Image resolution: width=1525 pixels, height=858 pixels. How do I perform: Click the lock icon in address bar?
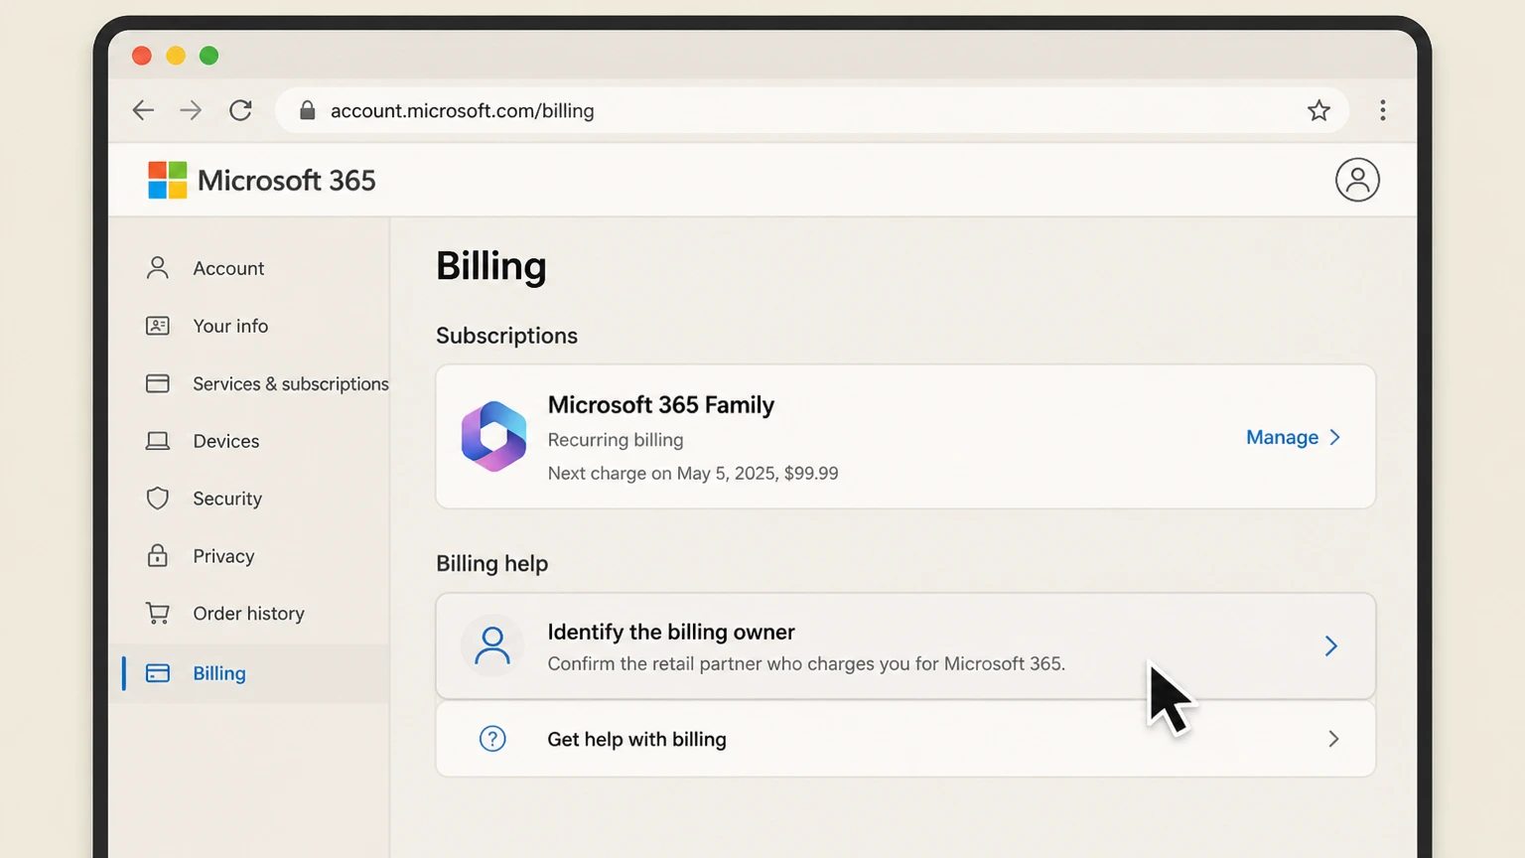point(308,110)
